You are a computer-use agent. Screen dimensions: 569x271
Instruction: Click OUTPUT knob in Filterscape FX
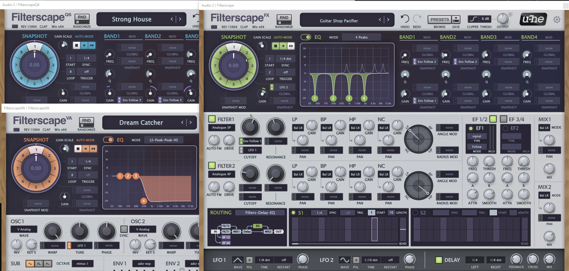502,19
